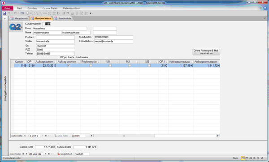
Task: Switch to Datasheet view in status bar
Action: coord(247,158)
